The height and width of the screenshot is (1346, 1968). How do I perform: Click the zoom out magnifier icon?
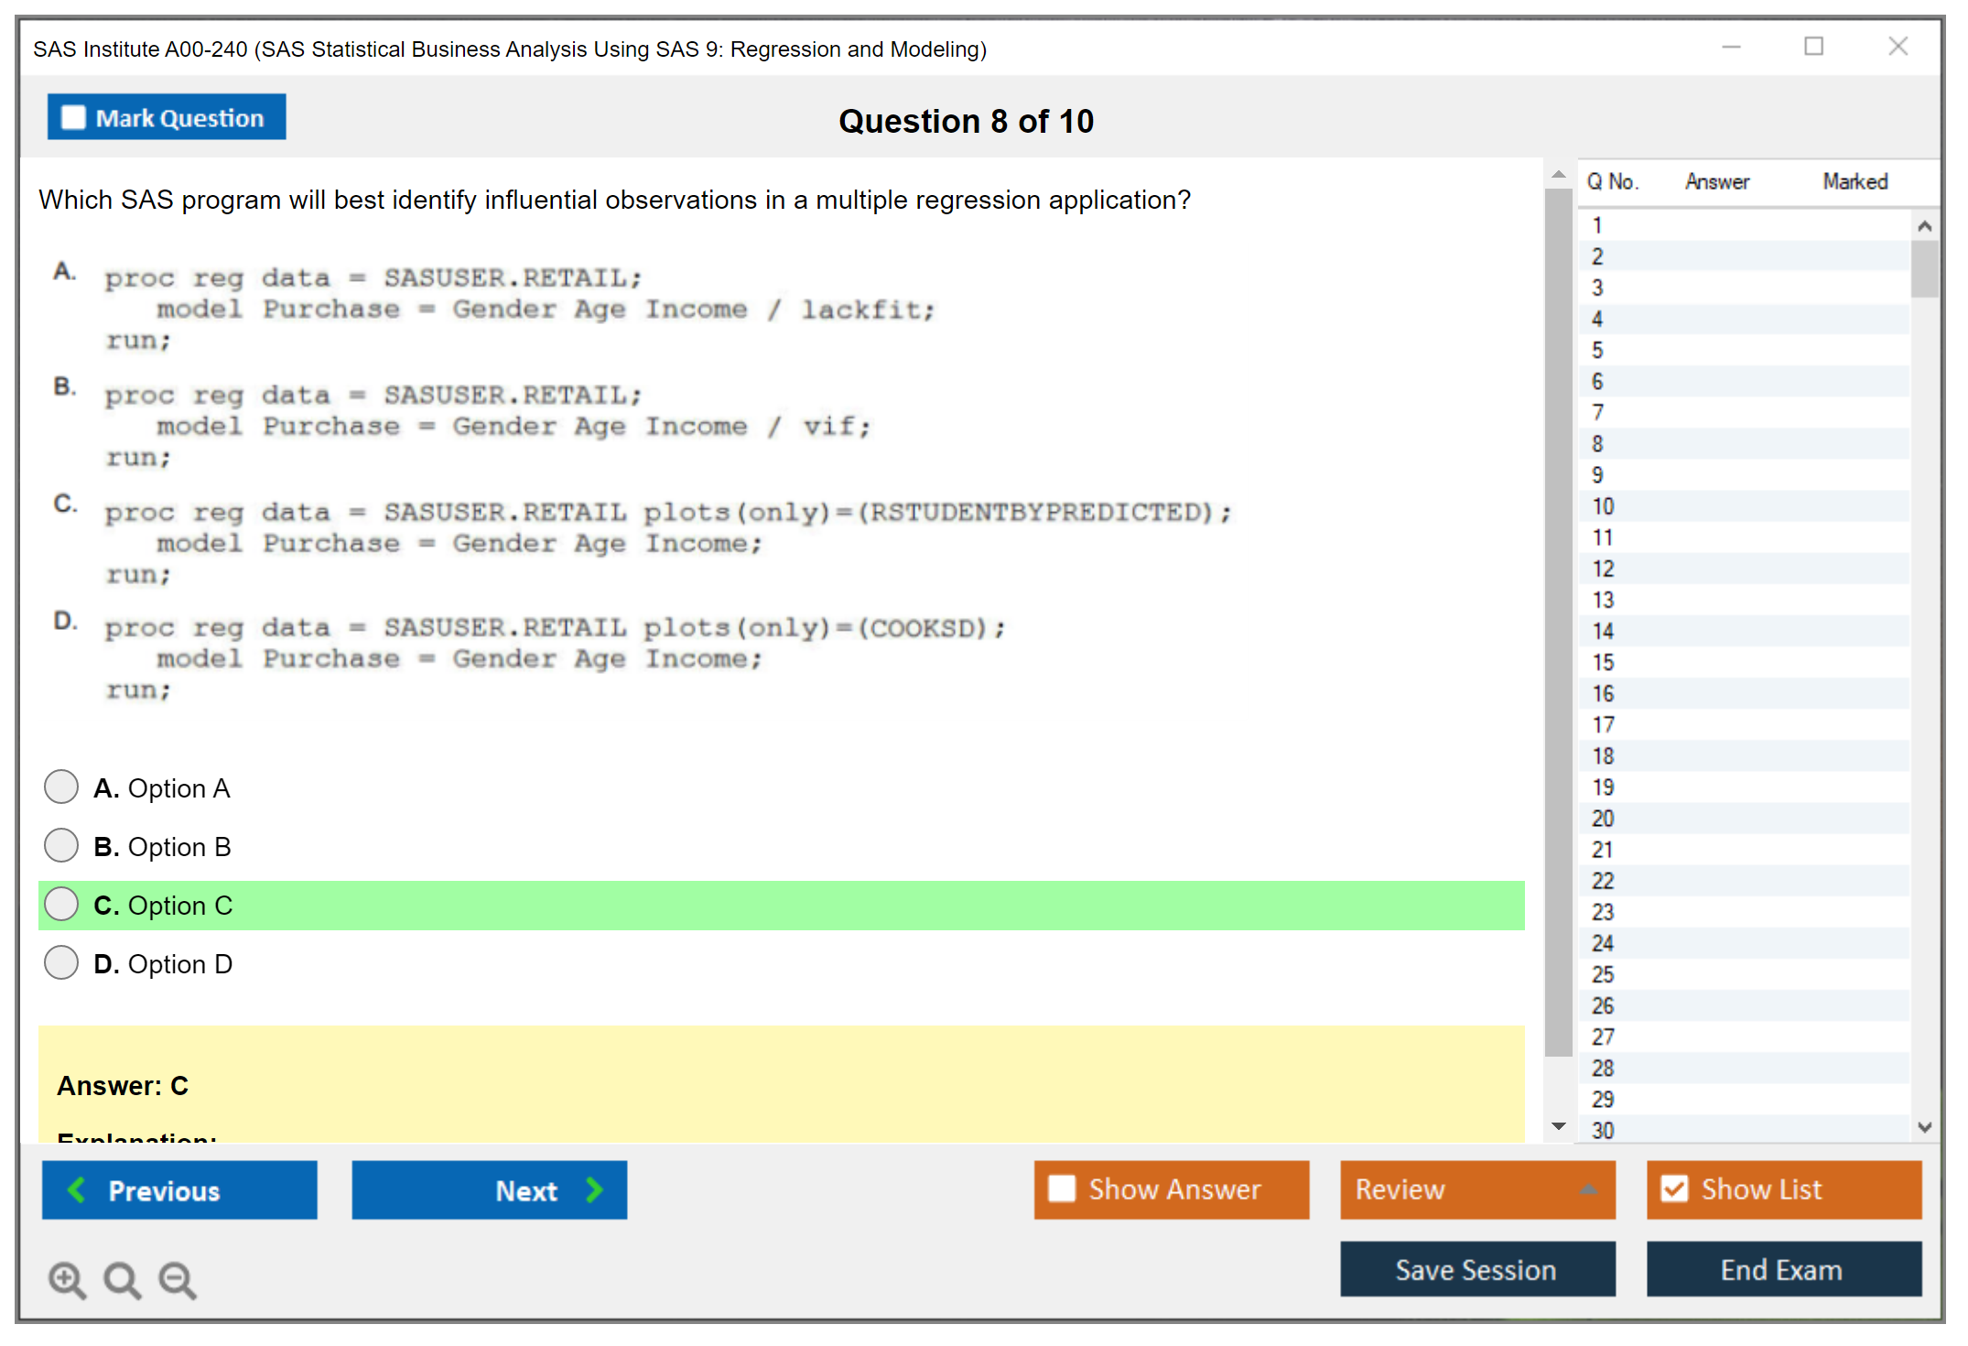click(x=178, y=1279)
